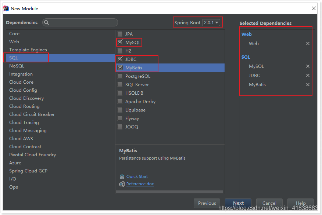
Task: Open the I/O category
Action: 61,179
